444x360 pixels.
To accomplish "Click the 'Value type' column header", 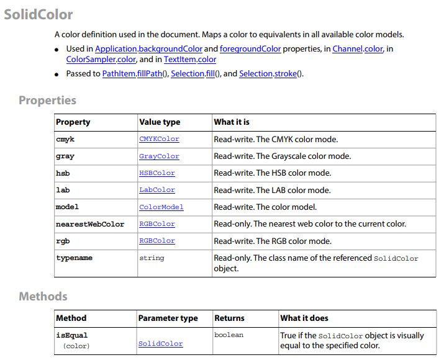I will coord(160,122).
